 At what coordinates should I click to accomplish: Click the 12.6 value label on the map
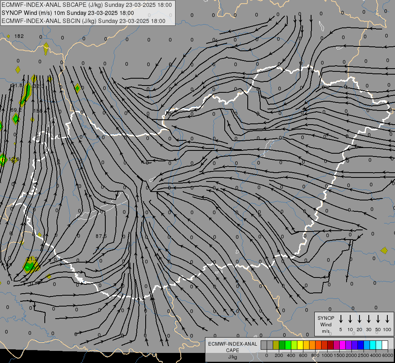point(14,159)
